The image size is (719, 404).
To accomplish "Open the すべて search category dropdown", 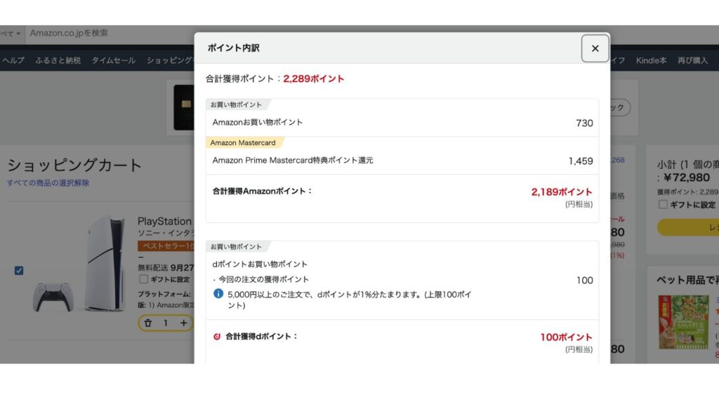I will point(11,34).
